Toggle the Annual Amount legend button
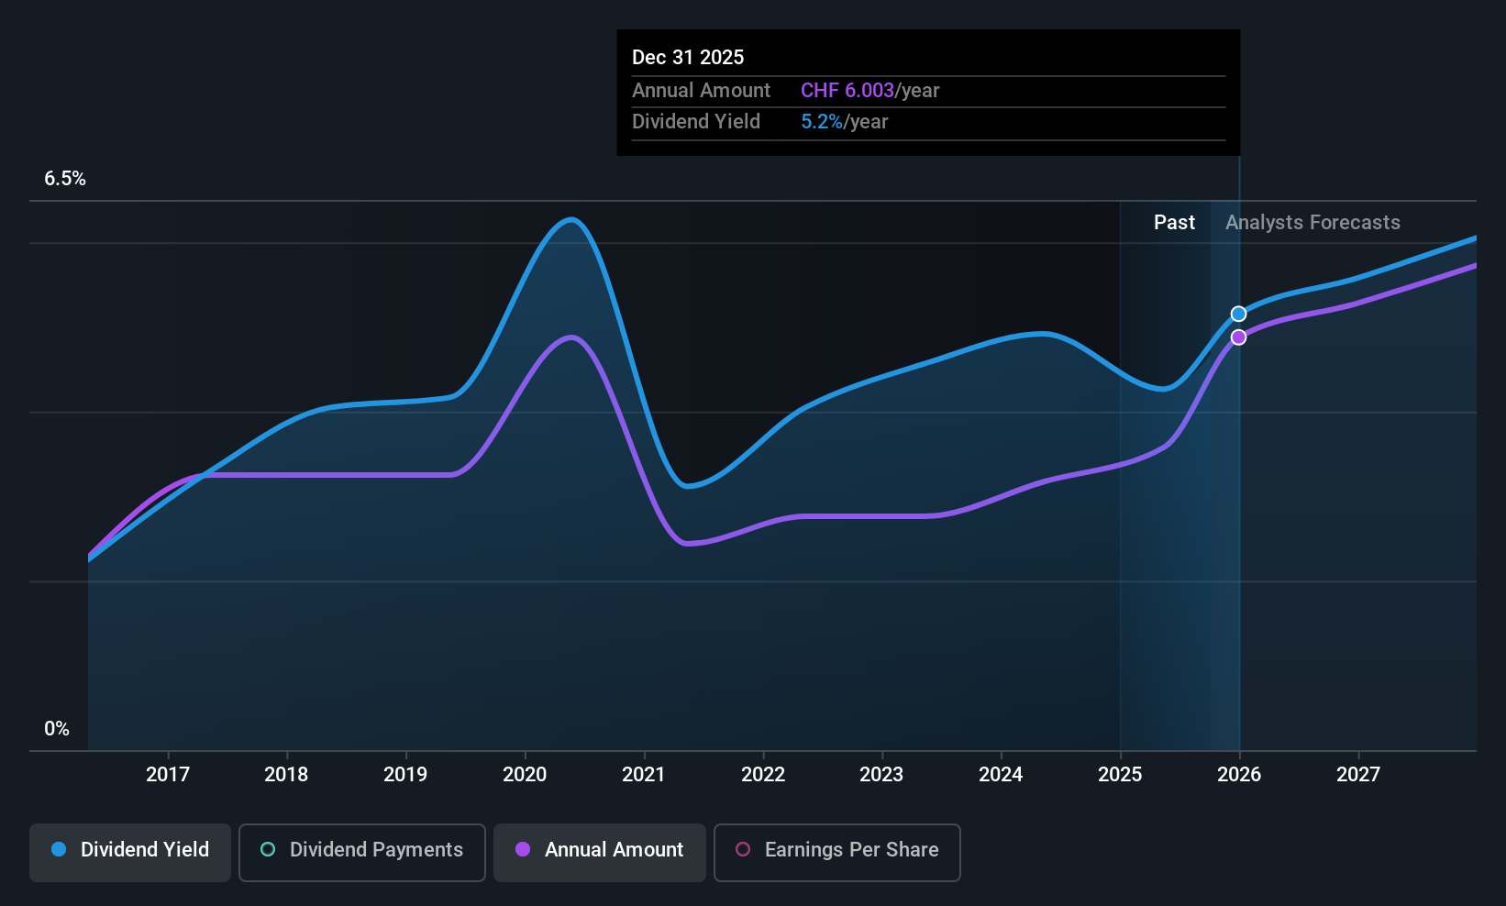Image resolution: width=1506 pixels, height=906 pixels. click(x=600, y=851)
